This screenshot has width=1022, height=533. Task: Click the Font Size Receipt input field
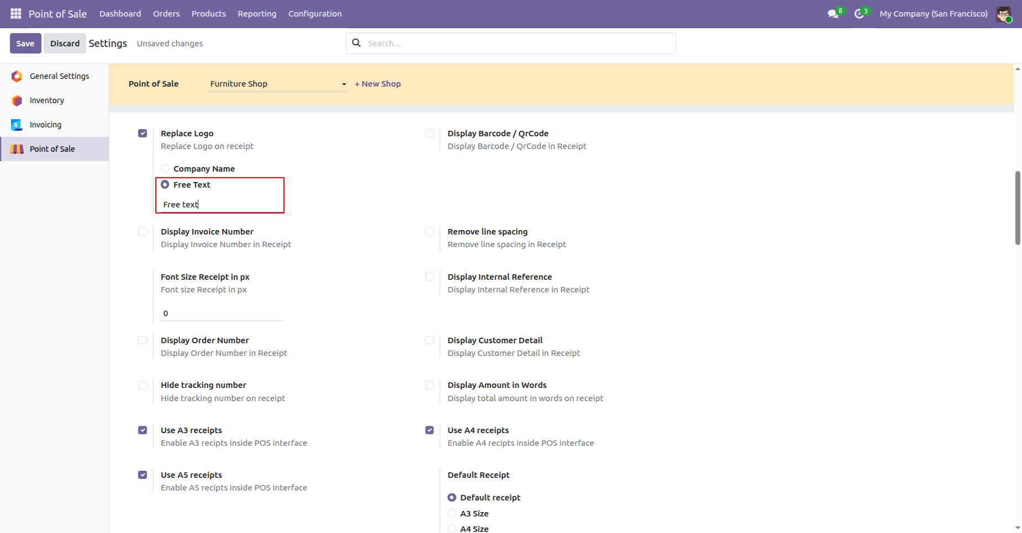coord(222,313)
